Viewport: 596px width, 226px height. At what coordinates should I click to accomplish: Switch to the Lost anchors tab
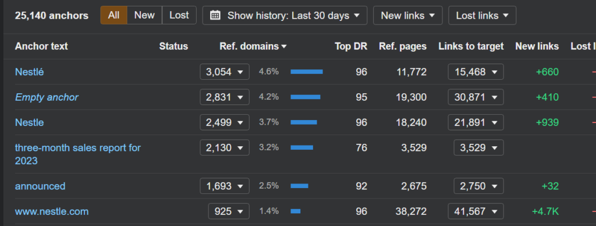pyautogui.click(x=179, y=15)
